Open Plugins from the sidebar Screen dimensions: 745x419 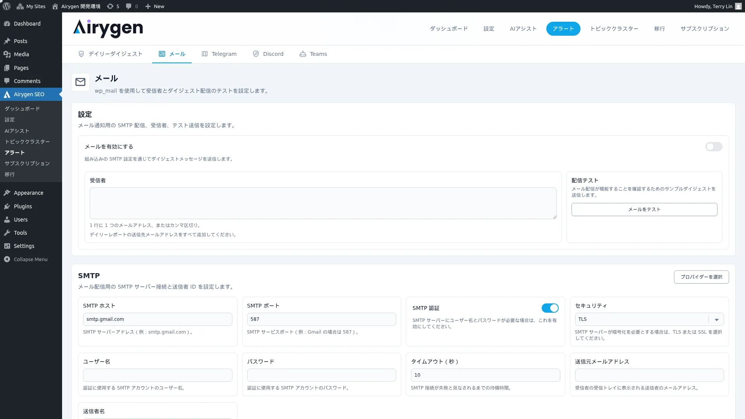[23, 206]
